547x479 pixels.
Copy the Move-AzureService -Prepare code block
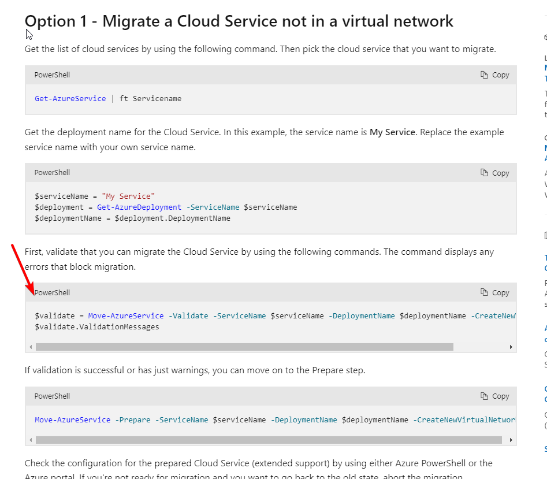[494, 396]
